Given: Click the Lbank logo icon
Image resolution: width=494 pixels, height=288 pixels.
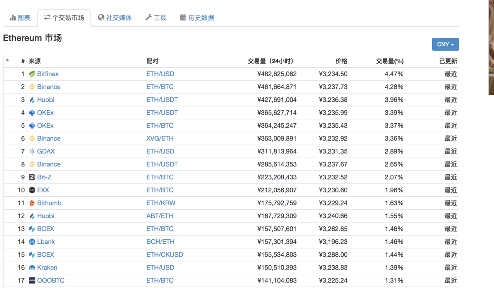Looking at the screenshot, I should point(32,242).
